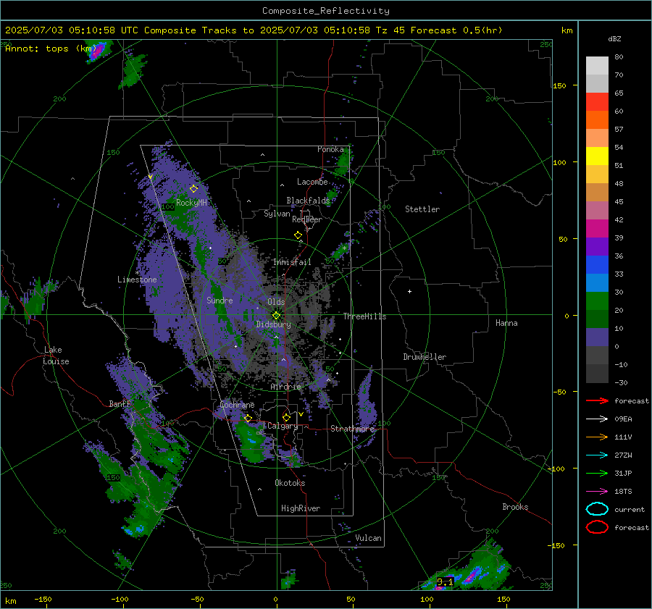Click the Strathmore town label

pos(353,429)
